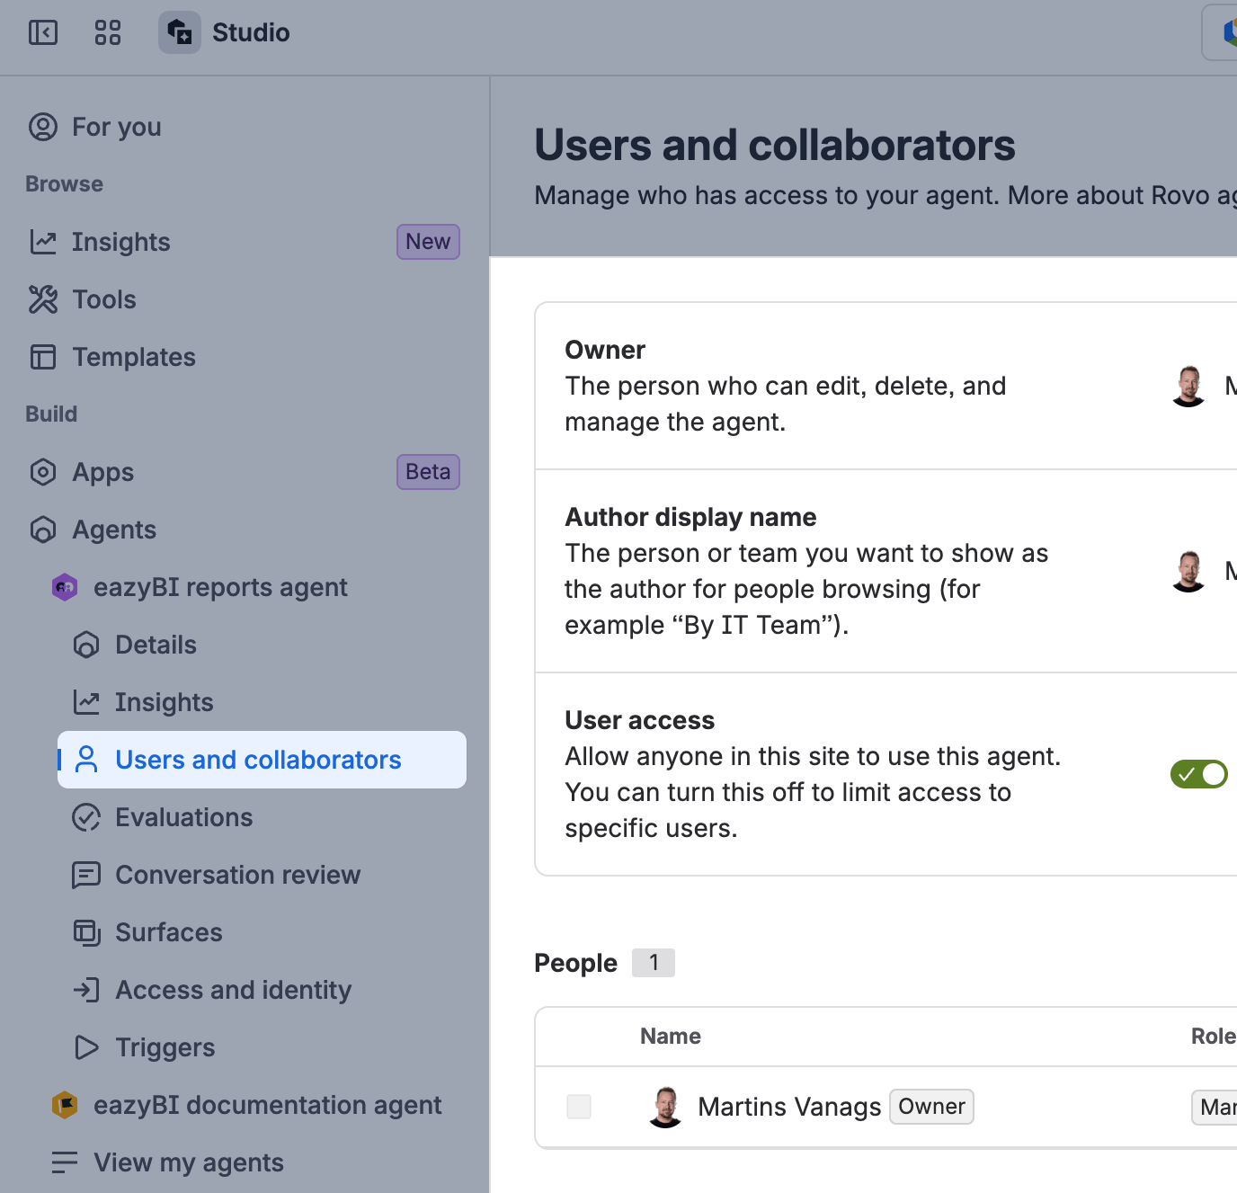Click the eazyBI reports agent avatar
The width and height of the screenshot is (1237, 1193).
point(65,587)
